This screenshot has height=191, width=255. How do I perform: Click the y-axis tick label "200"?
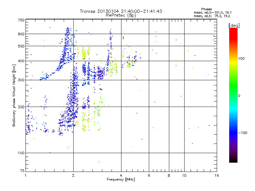(21, 107)
